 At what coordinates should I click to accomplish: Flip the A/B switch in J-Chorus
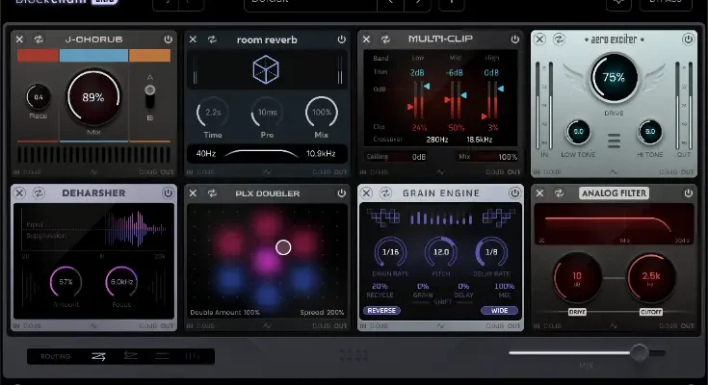[x=149, y=95]
